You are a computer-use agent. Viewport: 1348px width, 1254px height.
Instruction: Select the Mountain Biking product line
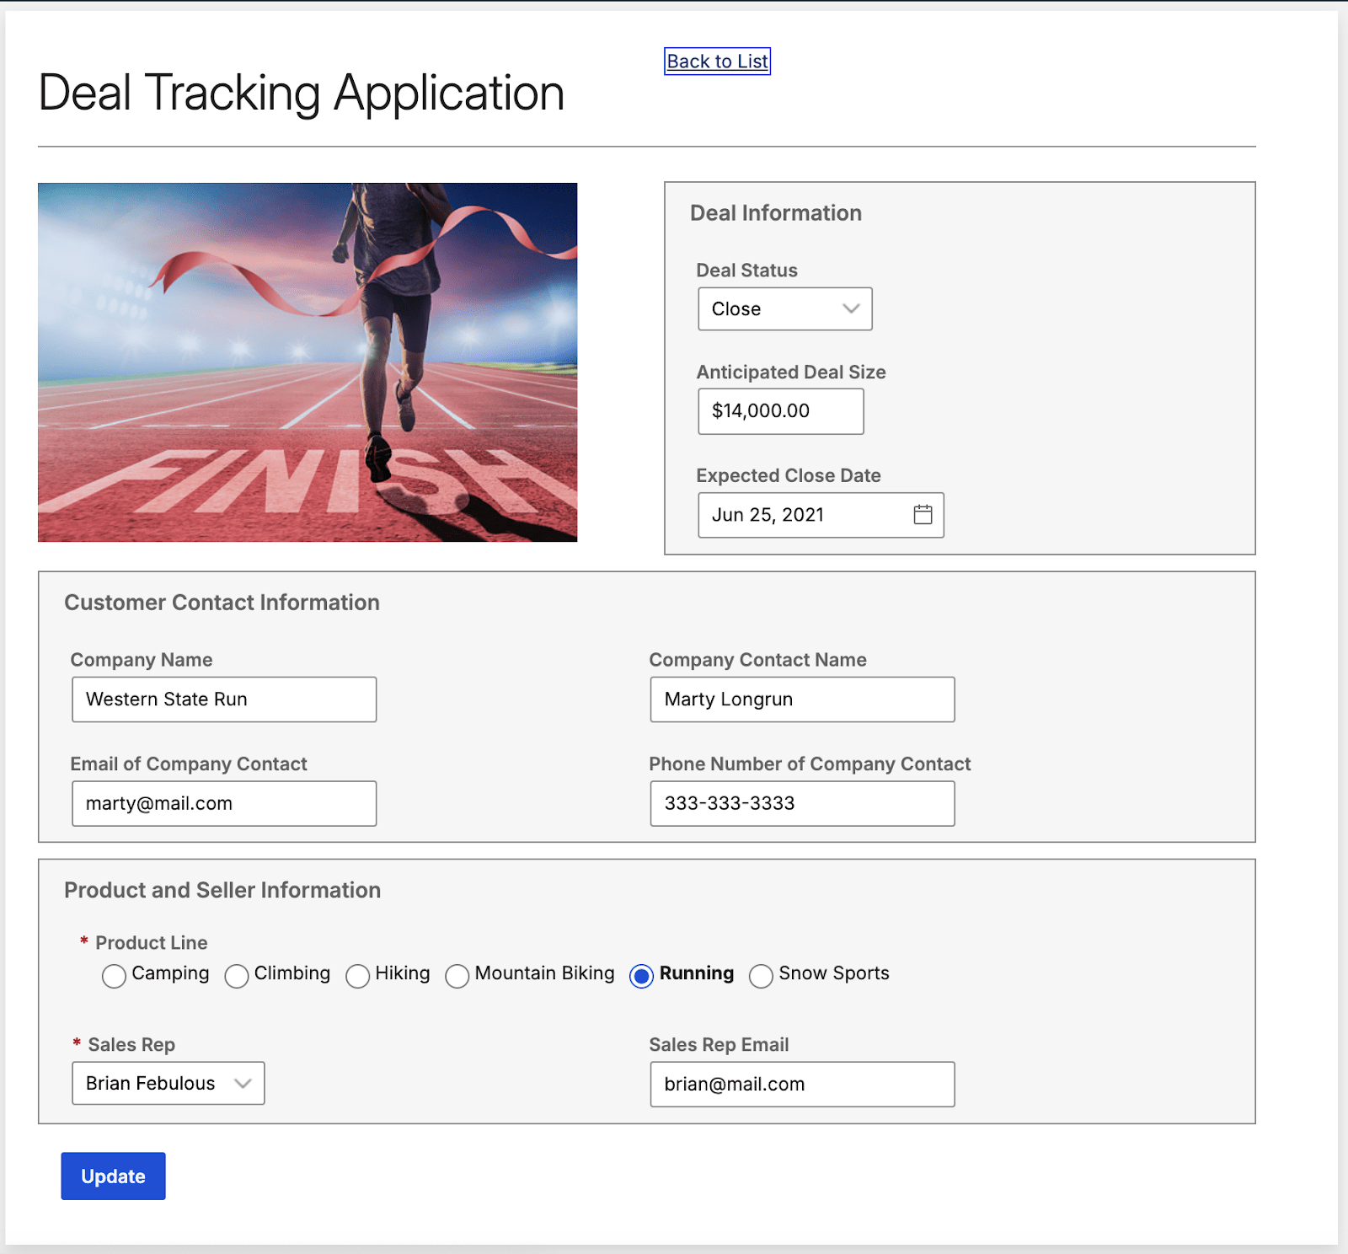457,976
